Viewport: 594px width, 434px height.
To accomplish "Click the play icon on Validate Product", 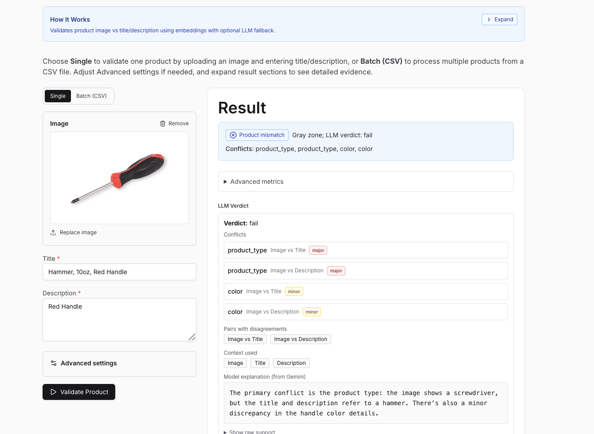I will 54,392.
